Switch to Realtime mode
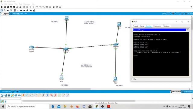The width and height of the screenshot is (193, 109). click(176, 92)
